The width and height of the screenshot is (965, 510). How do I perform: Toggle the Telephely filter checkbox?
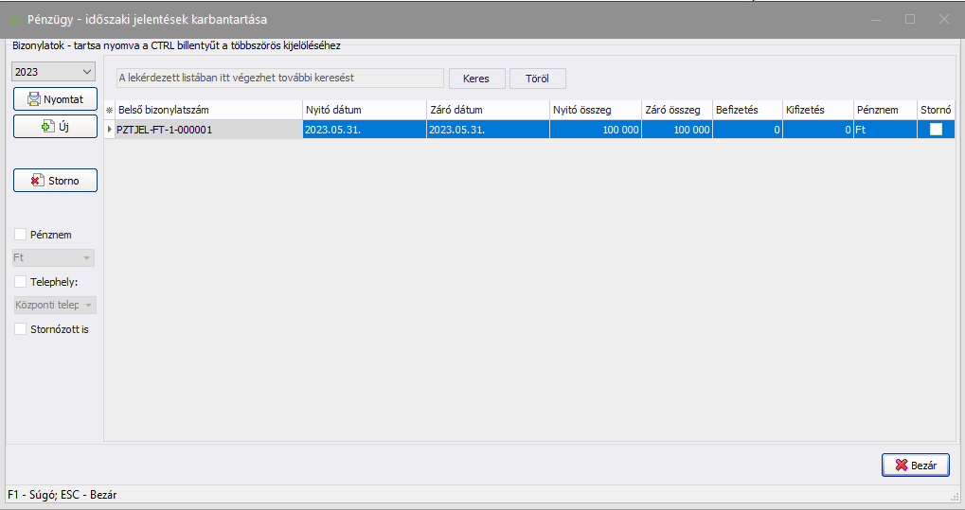[x=21, y=281]
